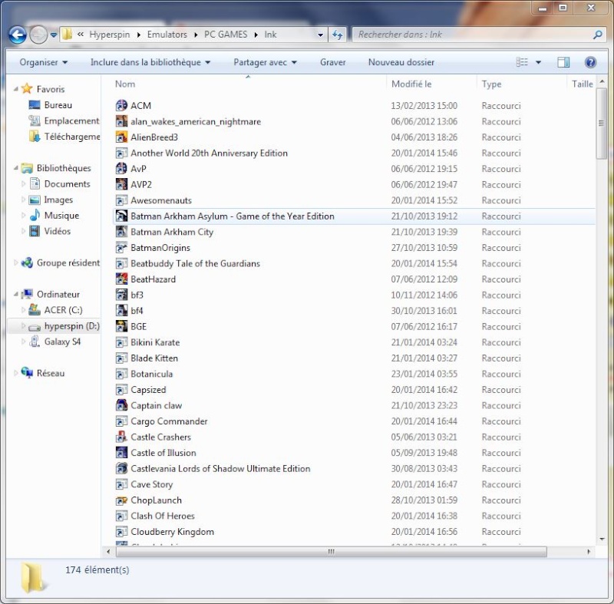614x604 pixels.
Task: Select the ChopLaunch shortcut icon
Action: [121, 500]
